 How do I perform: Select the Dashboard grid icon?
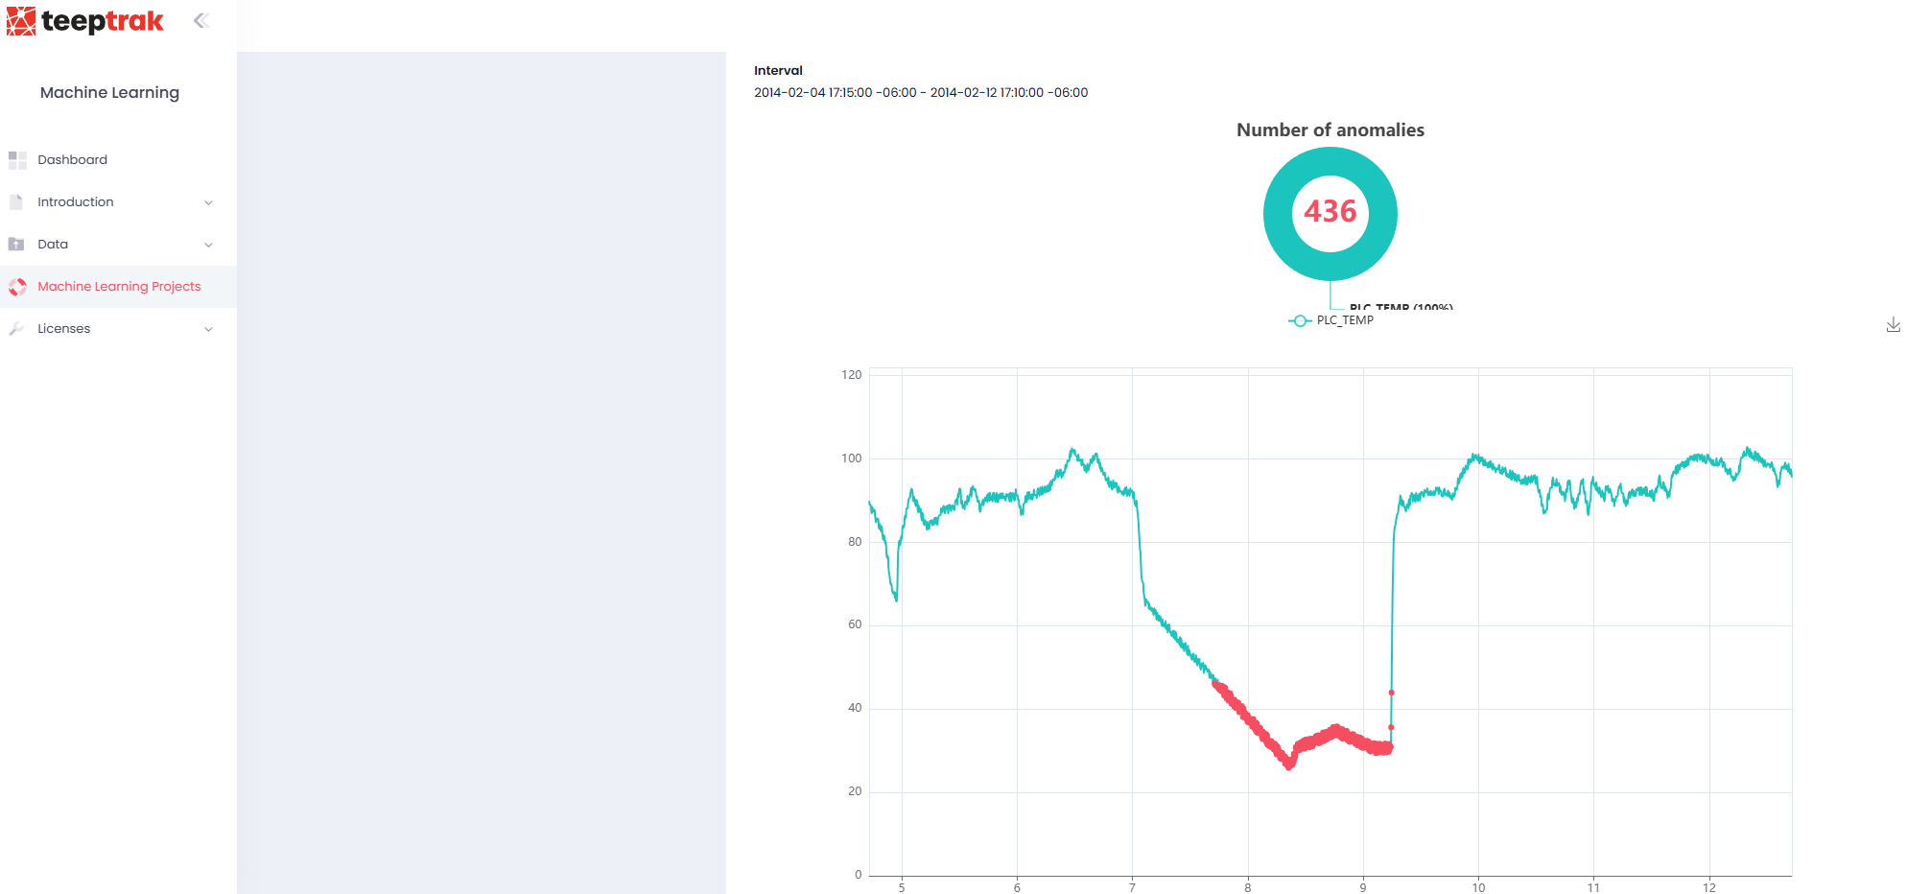coord(17,159)
